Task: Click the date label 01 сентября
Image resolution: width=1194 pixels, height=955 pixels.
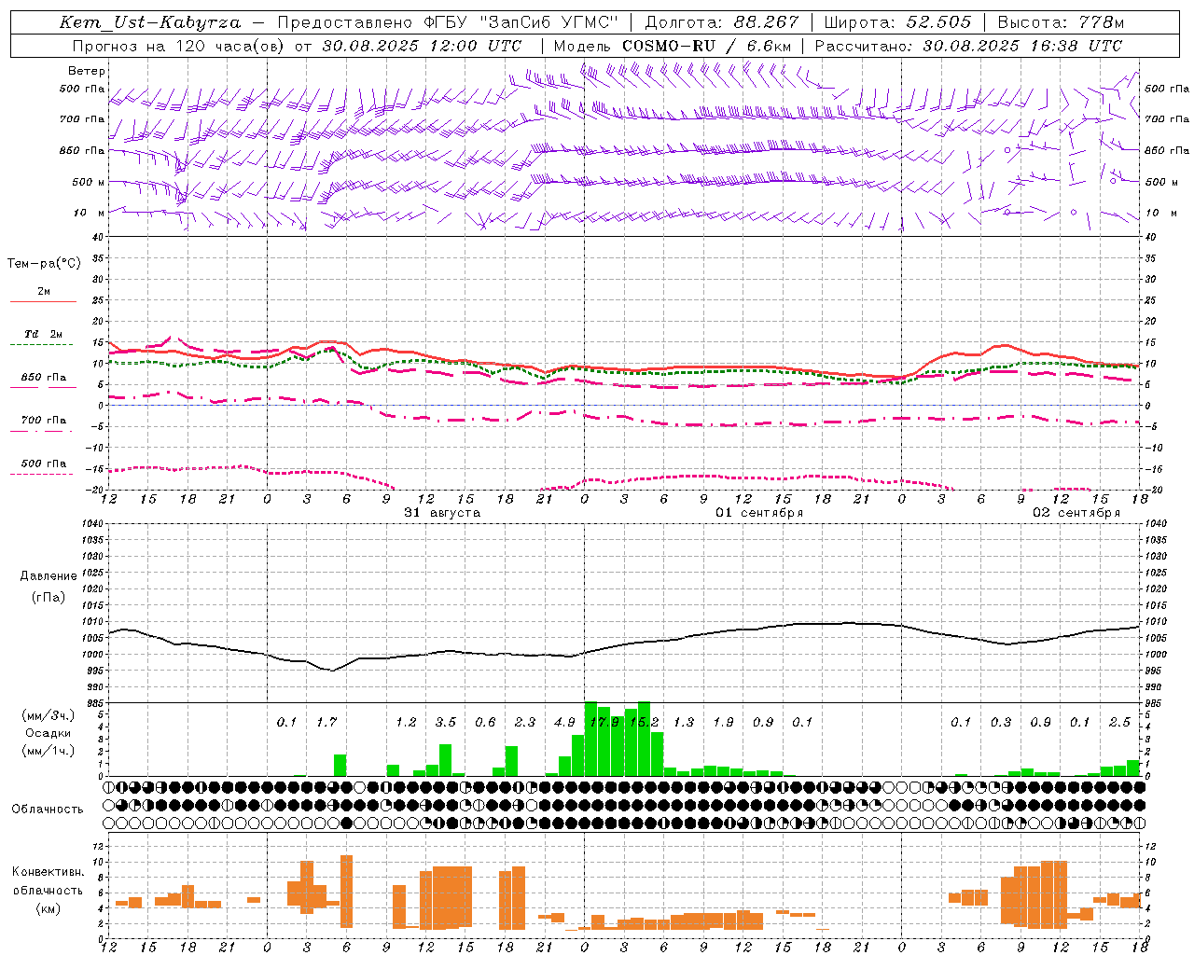Action: coord(759,513)
